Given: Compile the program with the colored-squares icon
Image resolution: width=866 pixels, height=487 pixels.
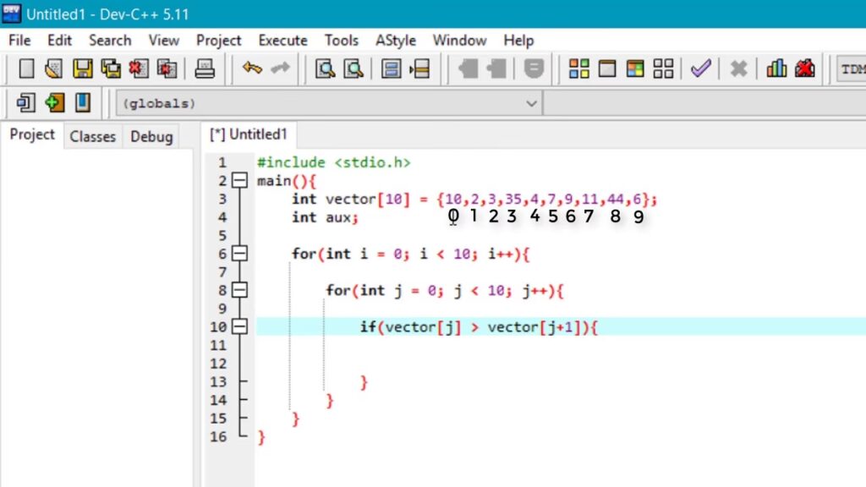Looking at the screenshot, I should (x=579, y=68).
